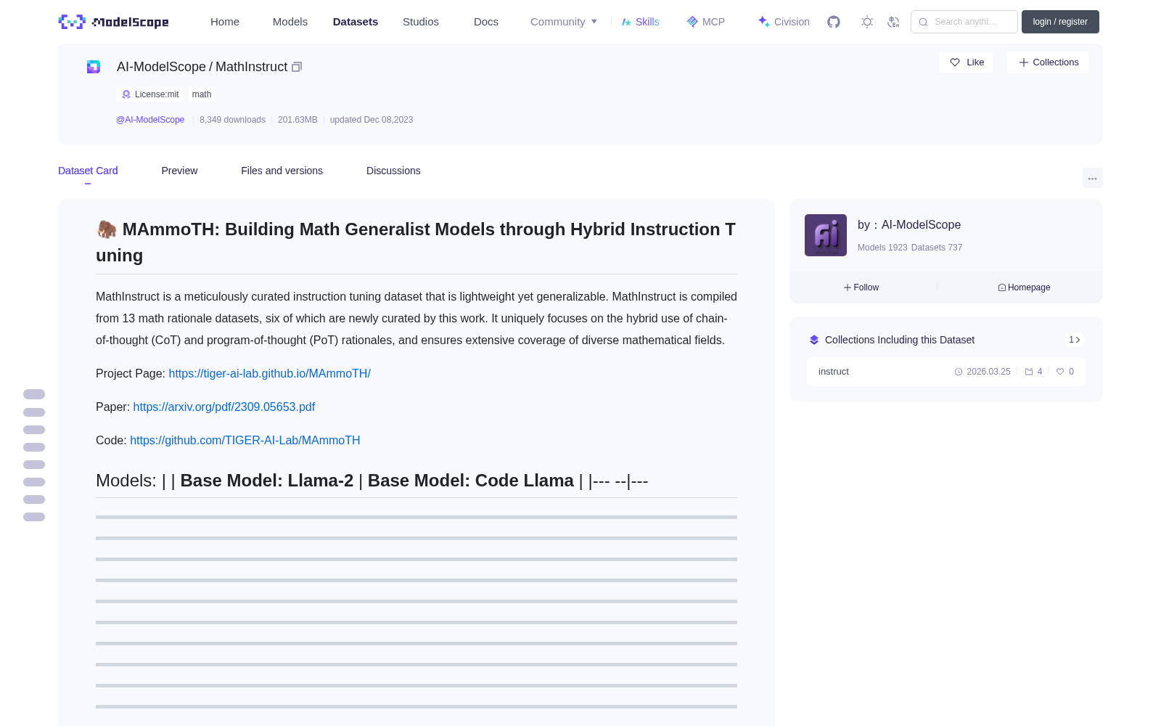Click AI-ModelScope organization avatar

[826, 235]
